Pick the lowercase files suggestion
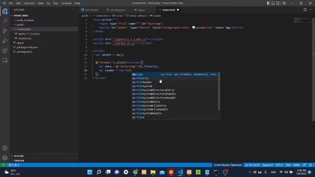The width and height of the screenshot is (315, 177). pos(175,117)
